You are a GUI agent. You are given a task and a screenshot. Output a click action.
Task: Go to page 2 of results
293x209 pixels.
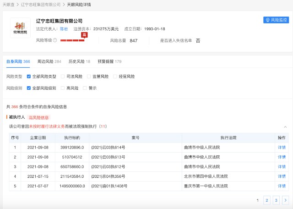(267, 200)
